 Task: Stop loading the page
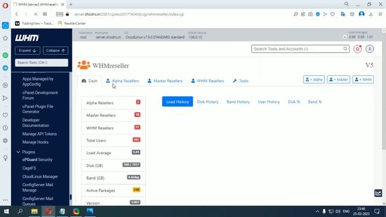[x=36, y=14]
